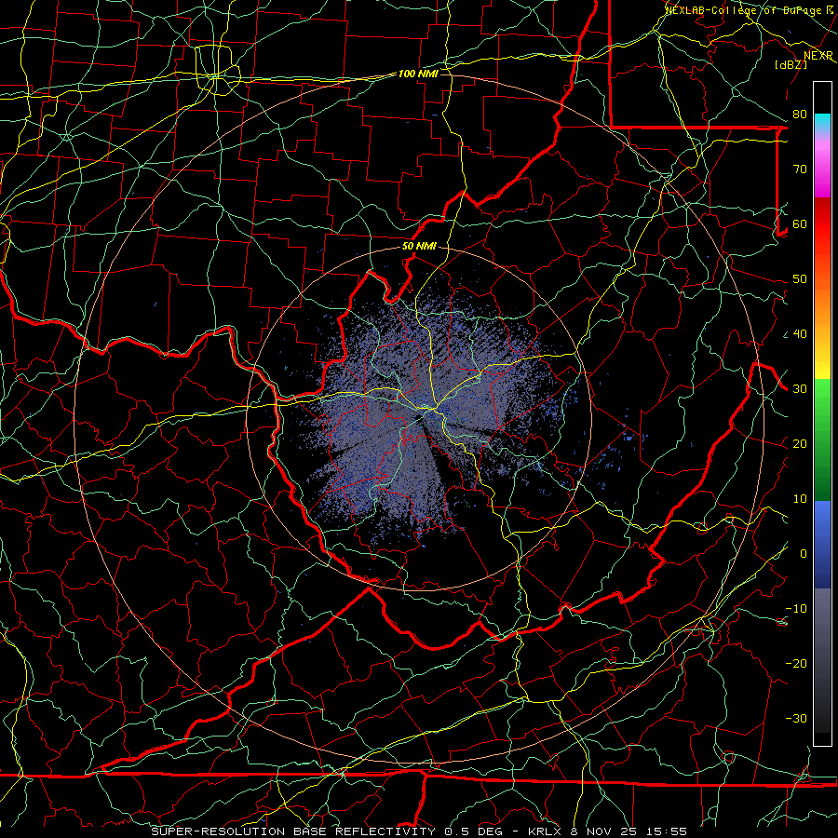
Task: Click the 10 value on the dBZ scale
Action: 800,499
